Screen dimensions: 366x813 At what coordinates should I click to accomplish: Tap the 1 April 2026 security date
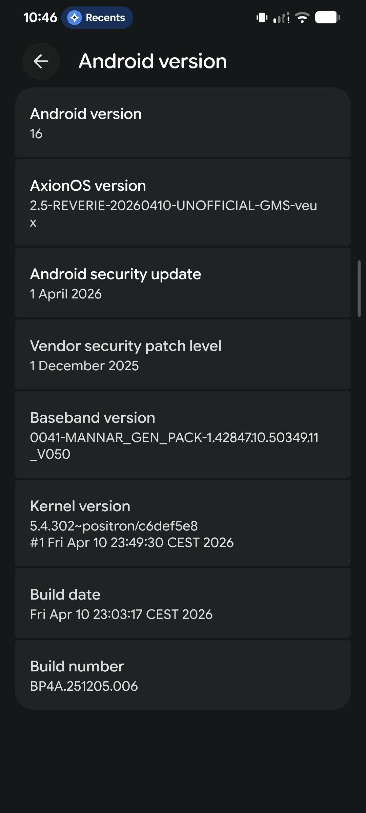(x=66, y=294)
